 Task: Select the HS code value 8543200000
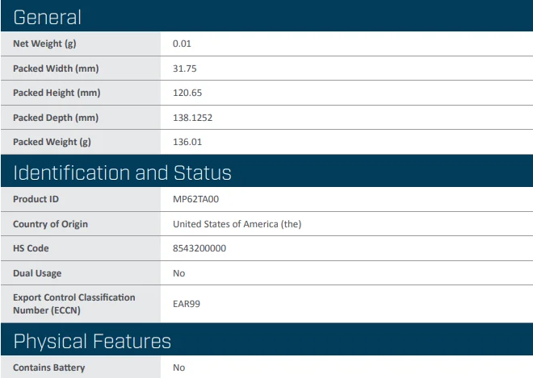199,248
